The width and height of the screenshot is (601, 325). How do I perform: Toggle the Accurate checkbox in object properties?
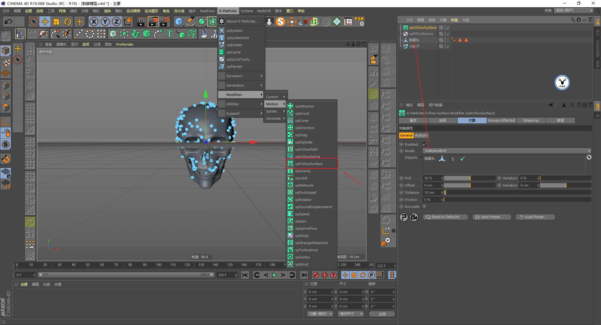[424, 206]
